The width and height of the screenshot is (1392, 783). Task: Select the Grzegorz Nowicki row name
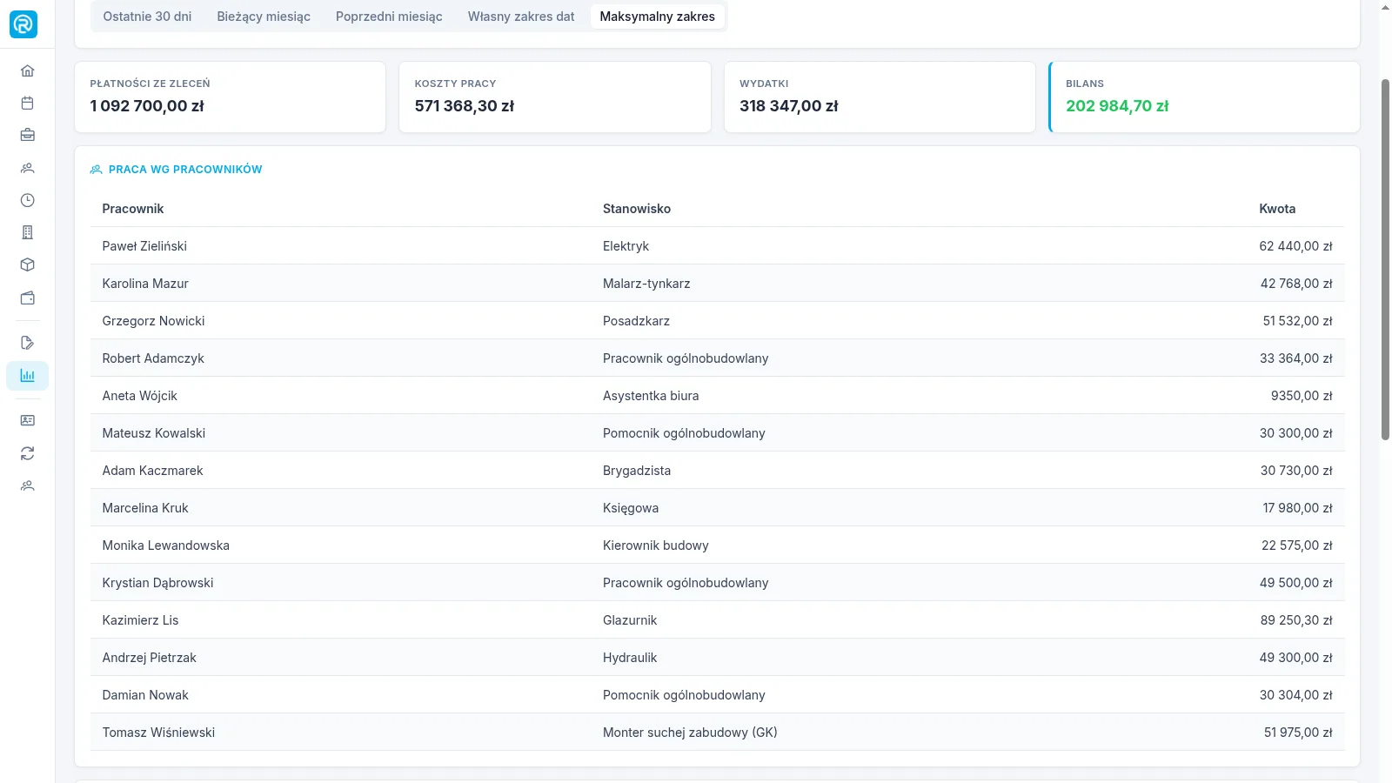pyautogui.click(x=153, y=321)
